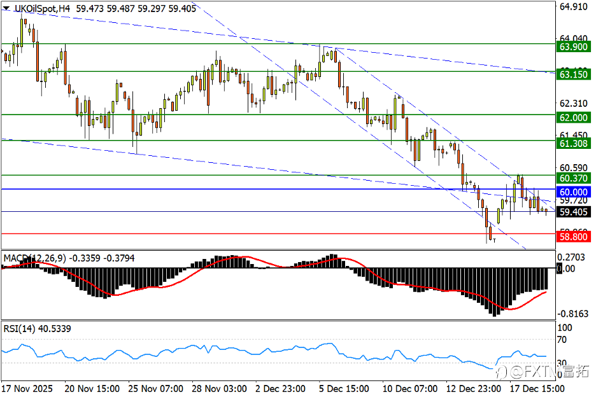Screen dimensions: 596x397
Task: Select the 12 Dec 23:00 time label
Action: click(x=474, y=389)
